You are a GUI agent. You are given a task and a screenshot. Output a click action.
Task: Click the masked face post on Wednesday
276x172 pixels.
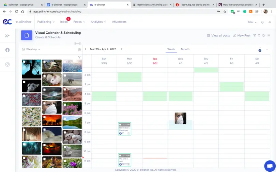(181, 118)
